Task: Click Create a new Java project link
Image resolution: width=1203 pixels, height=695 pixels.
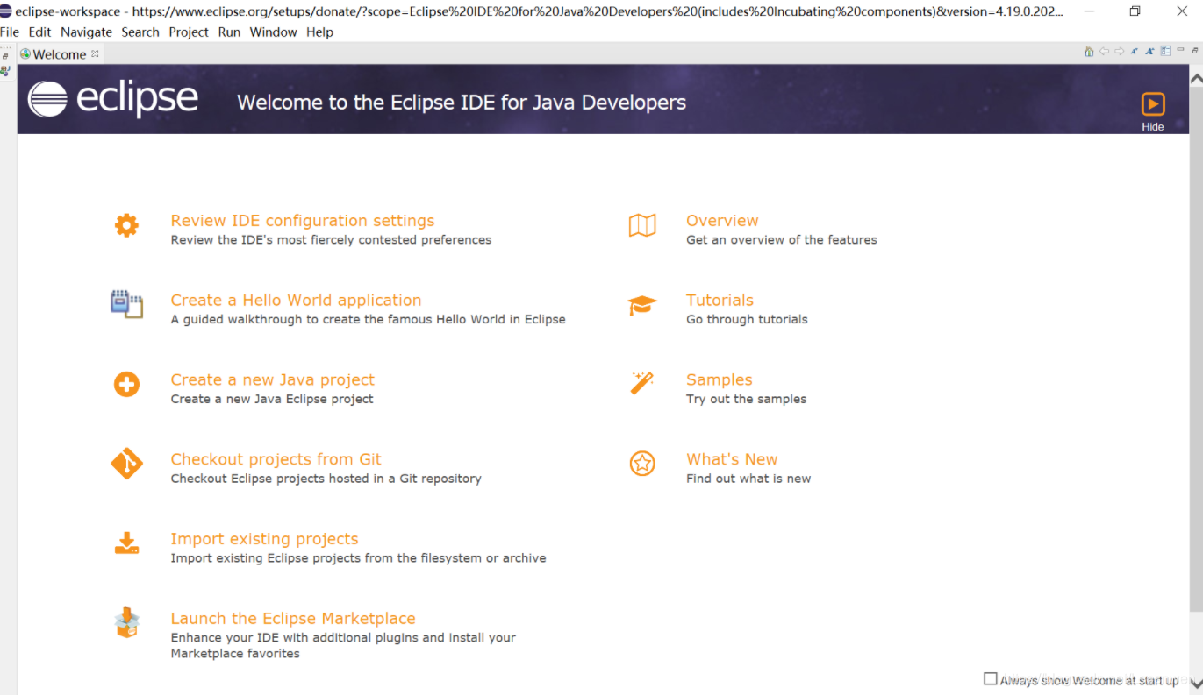Action: click(x=272, y=379)
